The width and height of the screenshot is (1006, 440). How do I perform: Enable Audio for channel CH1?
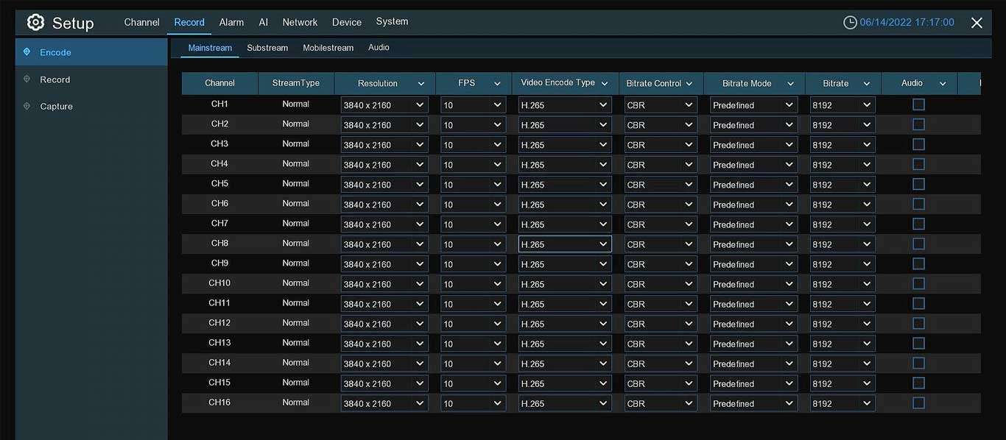coord(918,104)
